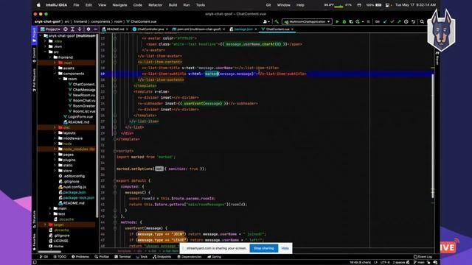Click the stop square icon in toolbar
Viewport: 472px width, 265px height.
coord(368,21)
